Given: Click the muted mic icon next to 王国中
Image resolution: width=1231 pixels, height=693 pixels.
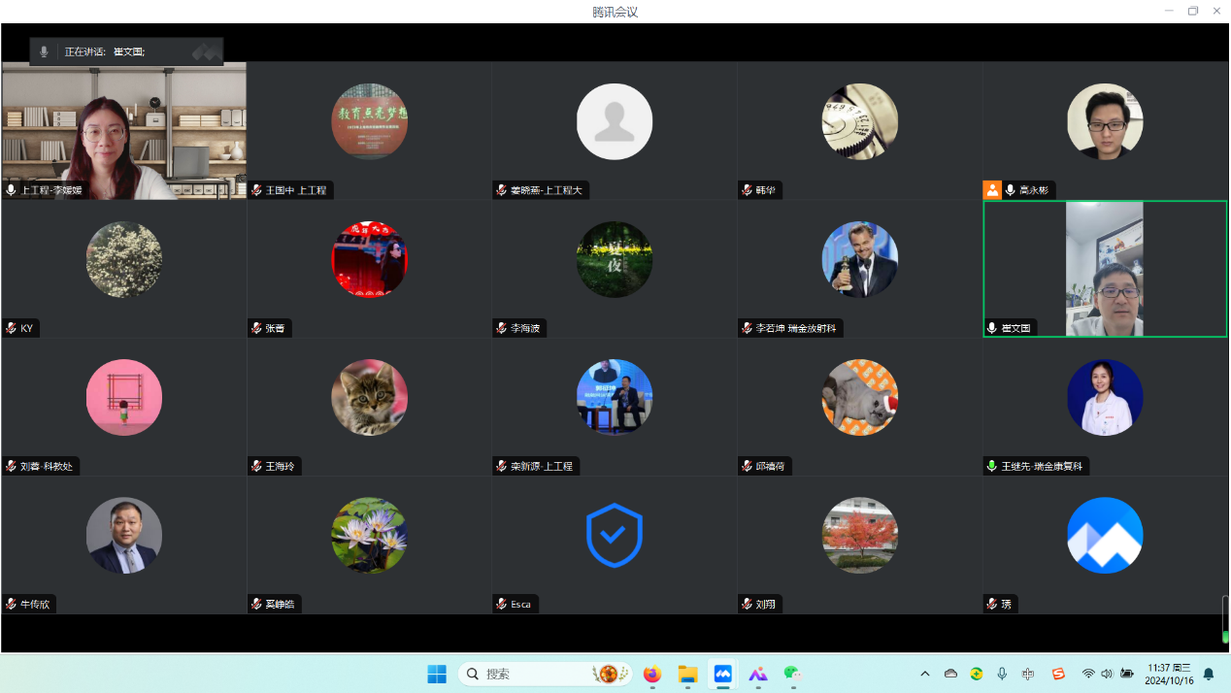Looking at the screenshot, I should (257, 190).
